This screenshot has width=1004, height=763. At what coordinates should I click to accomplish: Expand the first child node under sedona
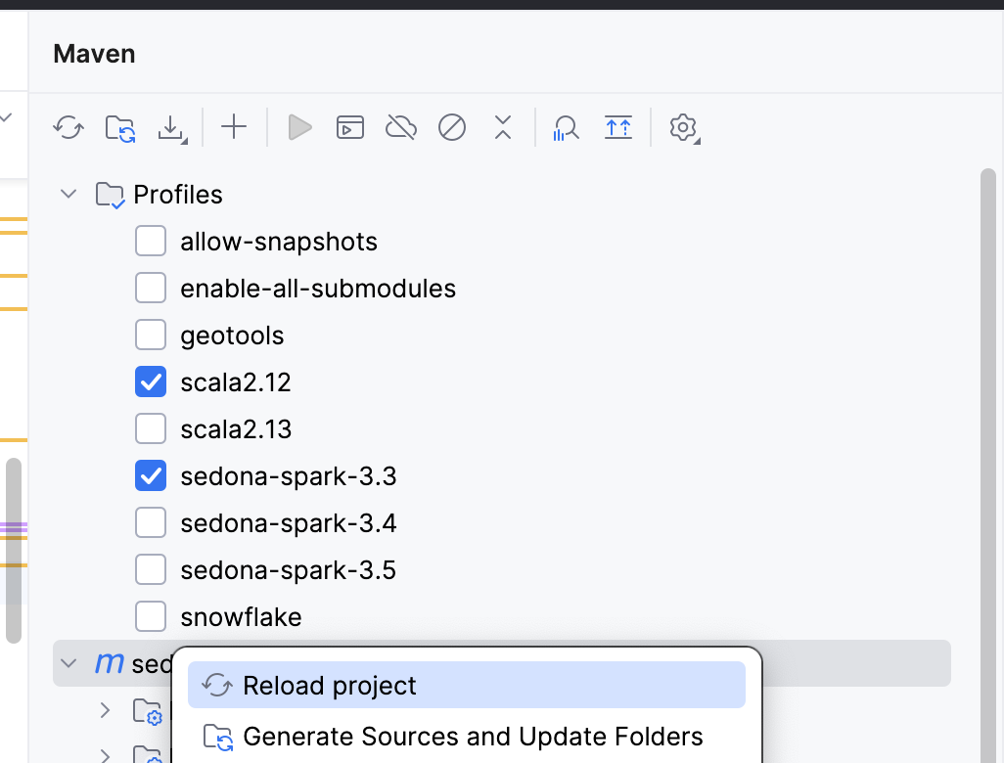coord(105,710)
